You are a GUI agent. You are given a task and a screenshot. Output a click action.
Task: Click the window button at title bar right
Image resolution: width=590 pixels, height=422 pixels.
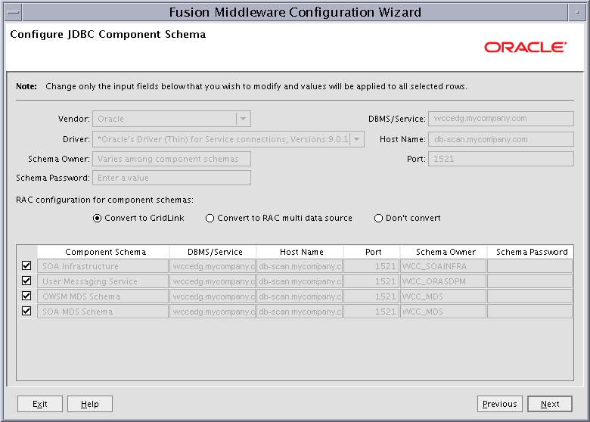tap(577, 12)
